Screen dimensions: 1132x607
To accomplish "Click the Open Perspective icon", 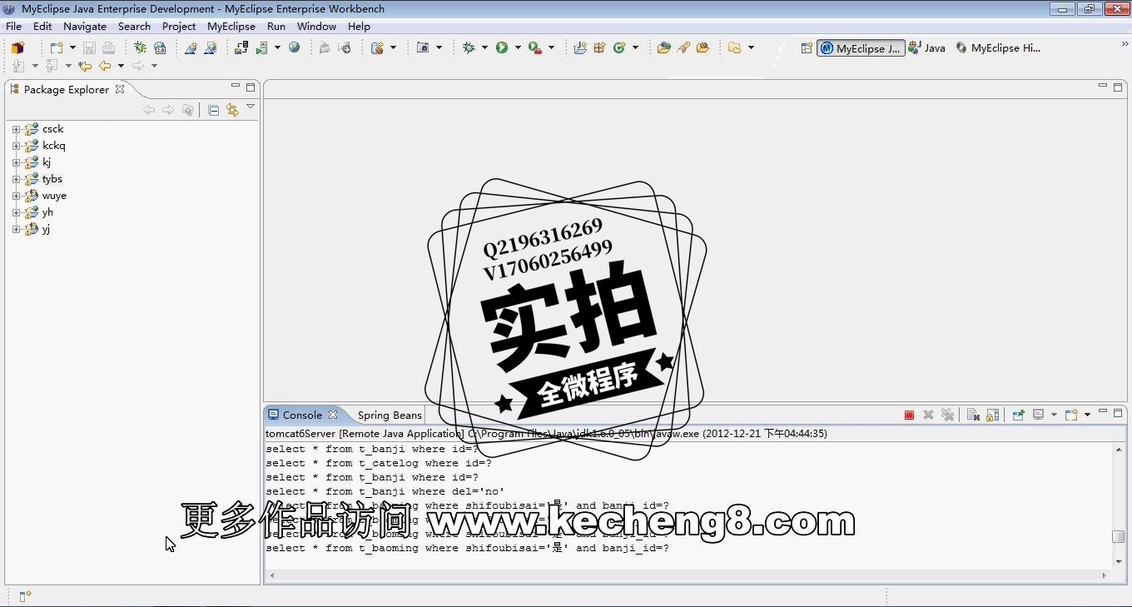I will (807, 48).
